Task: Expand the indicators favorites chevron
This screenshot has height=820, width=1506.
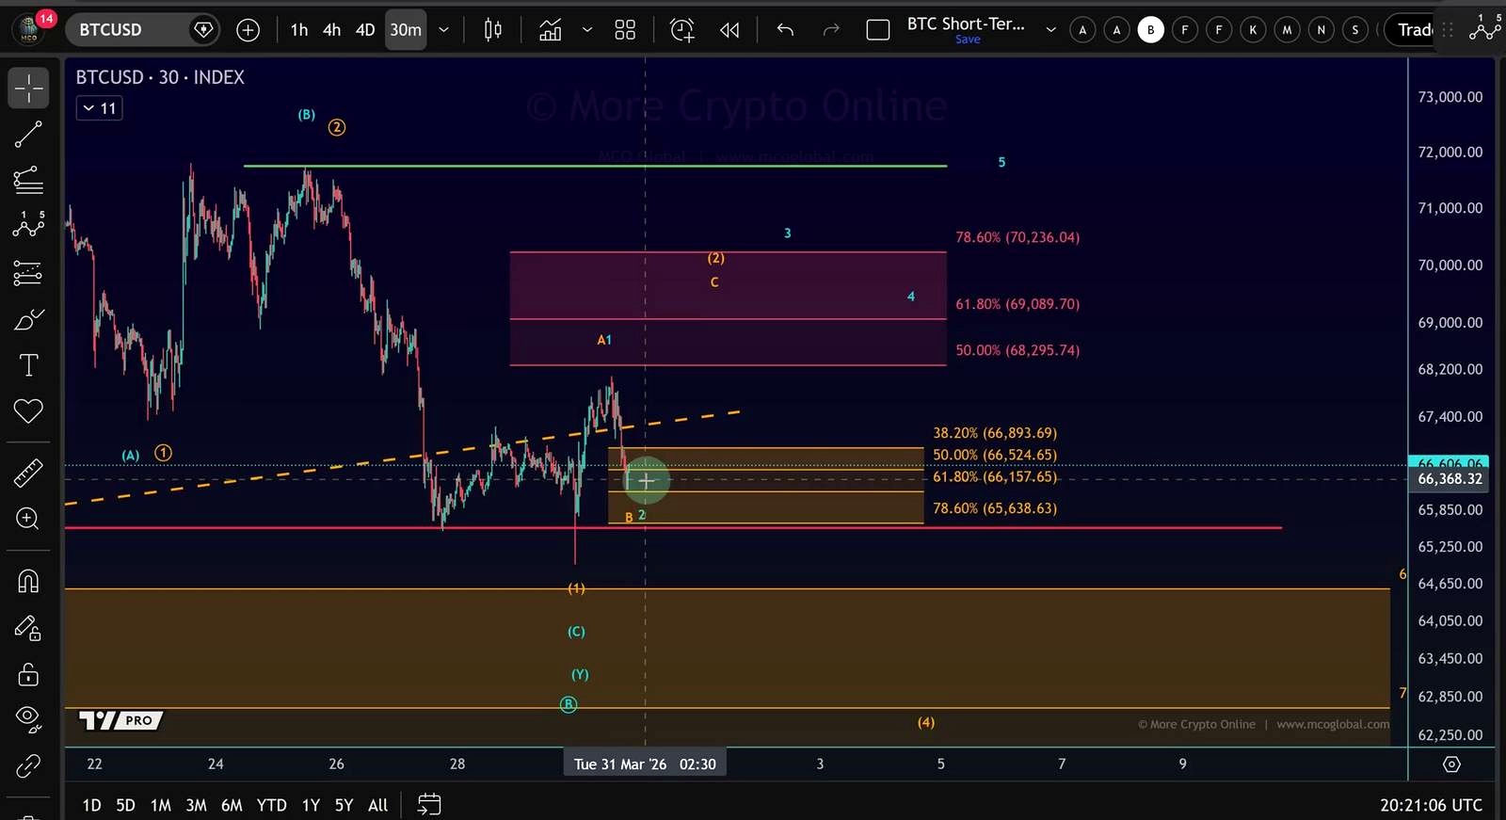Action: coord(587,30)
